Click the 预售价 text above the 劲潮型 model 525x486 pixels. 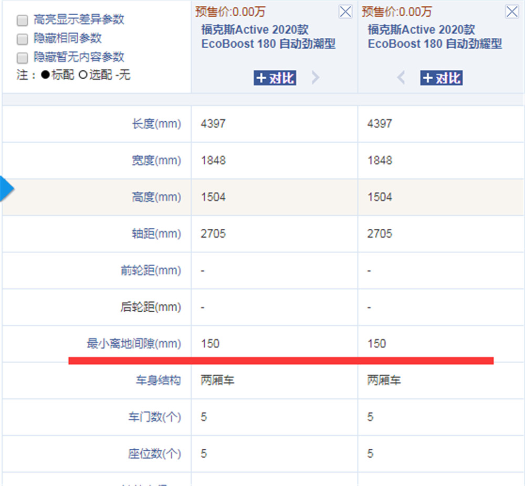[x=230, y=12]
